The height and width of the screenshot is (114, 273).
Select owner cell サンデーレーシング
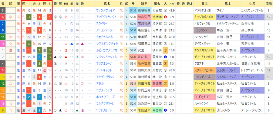click(227, 17)
